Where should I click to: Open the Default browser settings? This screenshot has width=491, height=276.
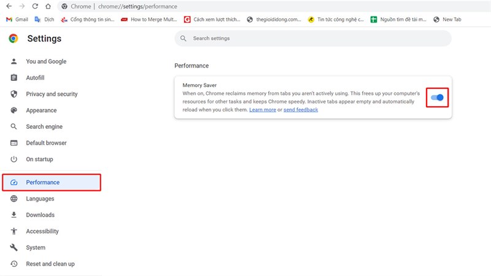[47, 143]
